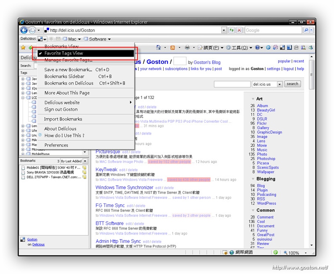The image size is (334, 274).
Task: Select Bookmarks Sidebar in the menu
Action: point(64,76)
